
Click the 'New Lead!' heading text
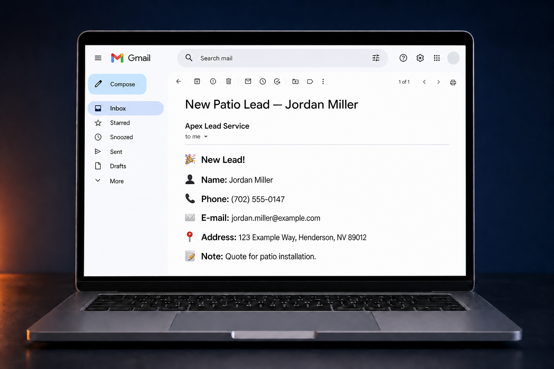click(223, 160)
